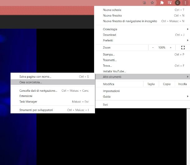Screen dimensions: 190x165
Task: Expand the Altri strumenti submenu
Action: 143,77
